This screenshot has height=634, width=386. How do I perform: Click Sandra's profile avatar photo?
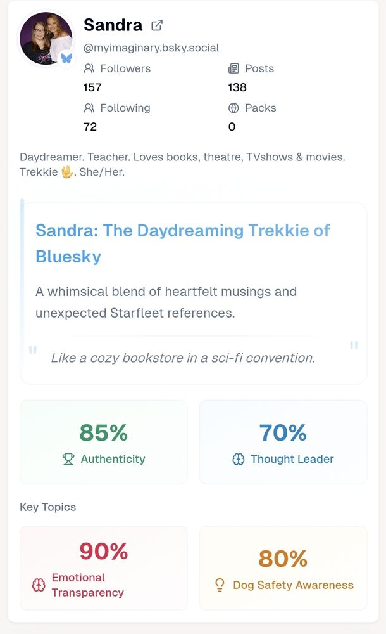click(43, 37)
